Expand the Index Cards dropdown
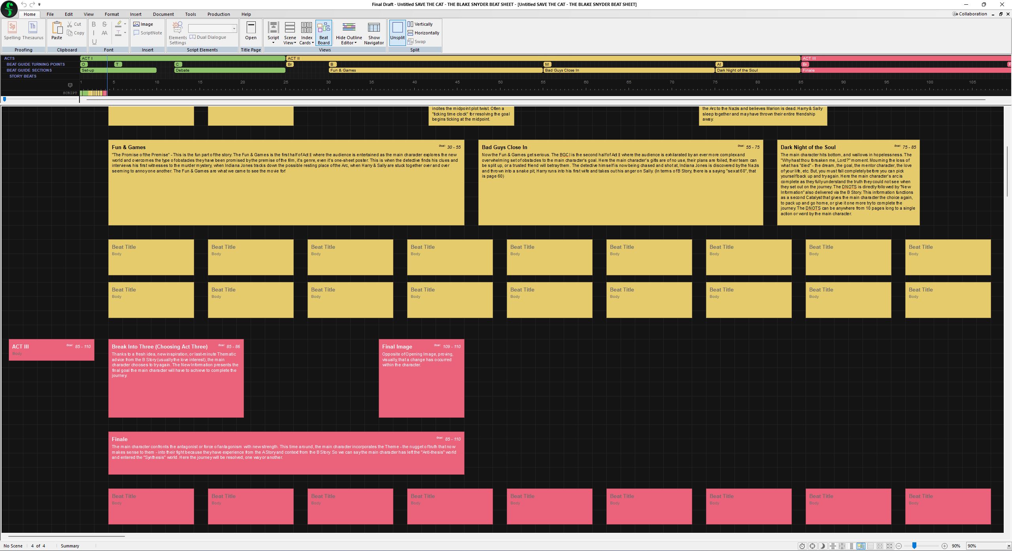The height and width of the screenshot is (551, 1012). (313, 43)
